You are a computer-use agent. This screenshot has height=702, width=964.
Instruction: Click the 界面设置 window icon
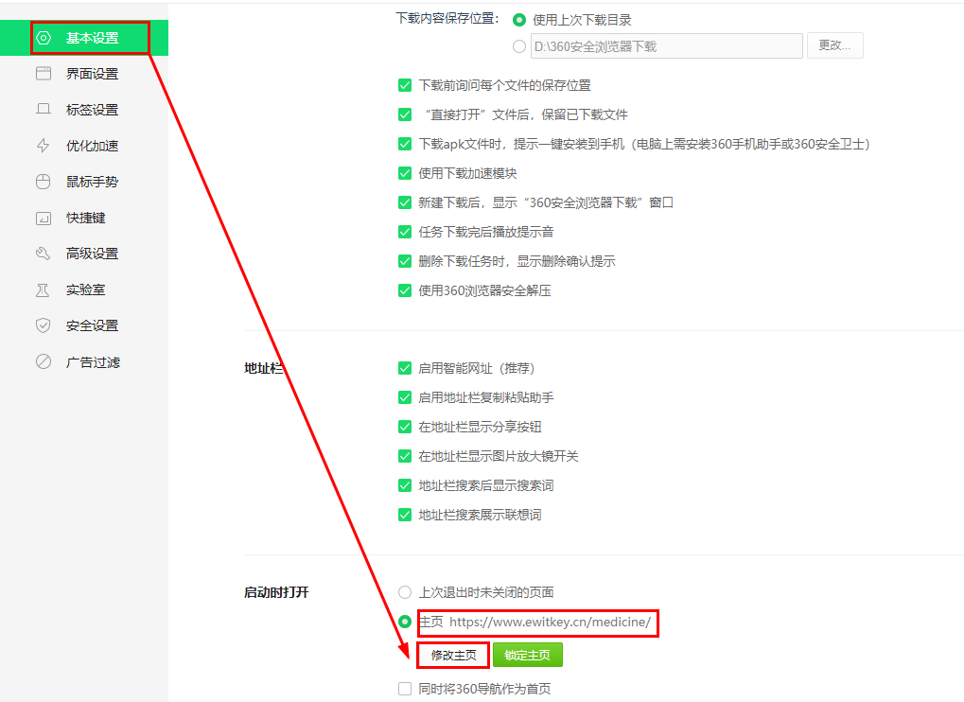[x=44, y=74]
